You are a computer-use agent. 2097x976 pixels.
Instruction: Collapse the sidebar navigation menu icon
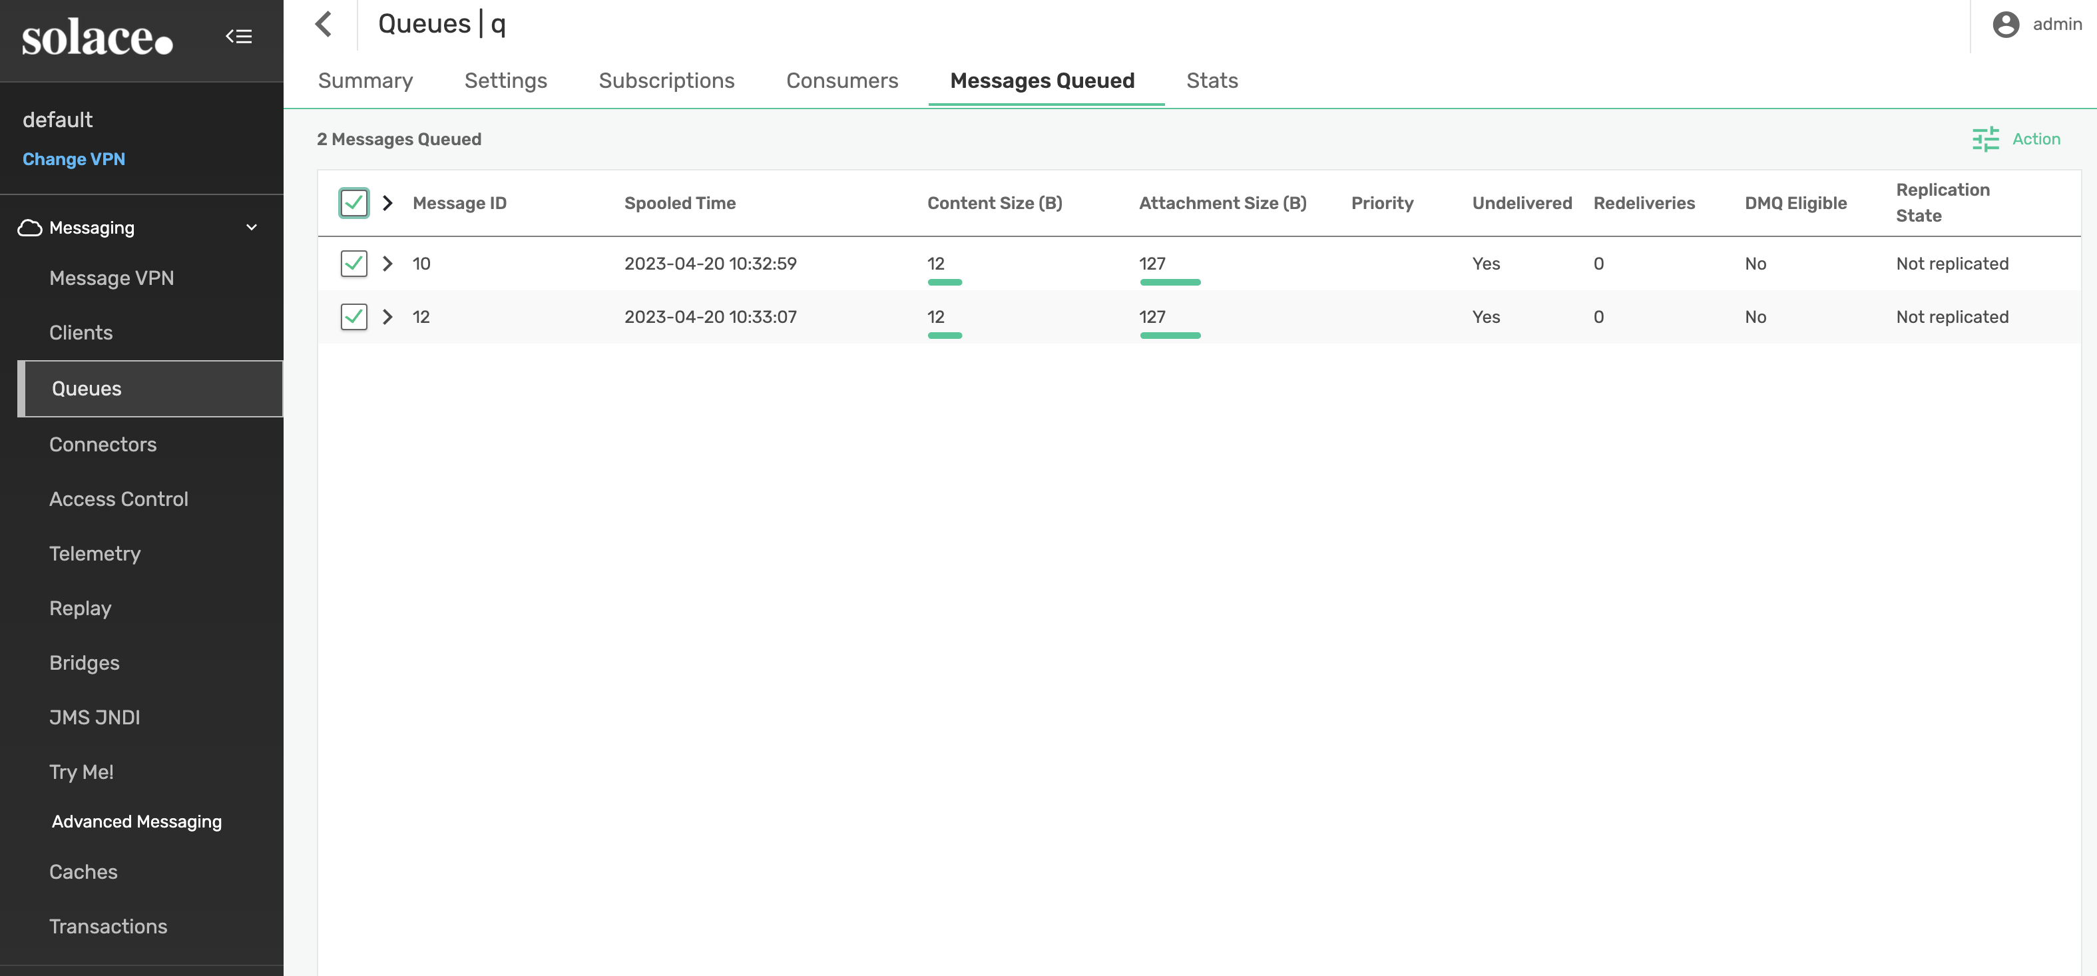coord(238,37)
